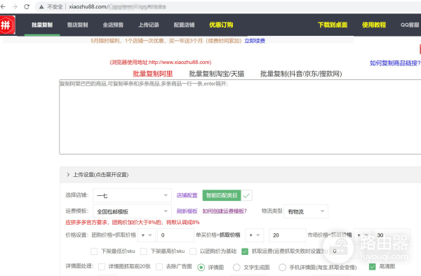
Task: Select 批量复制(抖音/京东/搜款网) tab
Action: 301,74
